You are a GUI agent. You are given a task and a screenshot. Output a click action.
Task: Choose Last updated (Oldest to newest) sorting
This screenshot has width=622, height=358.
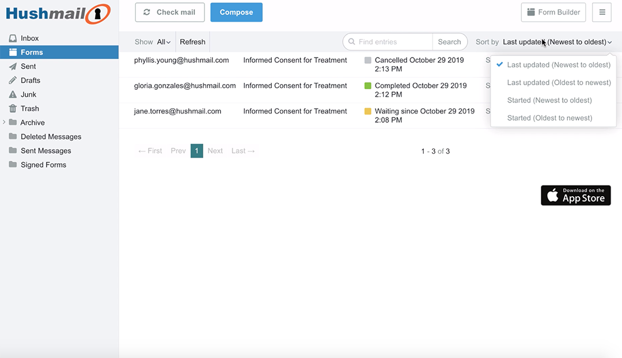[558, 83]
